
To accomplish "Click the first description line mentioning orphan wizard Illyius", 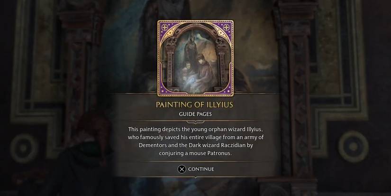I will 195,130.
